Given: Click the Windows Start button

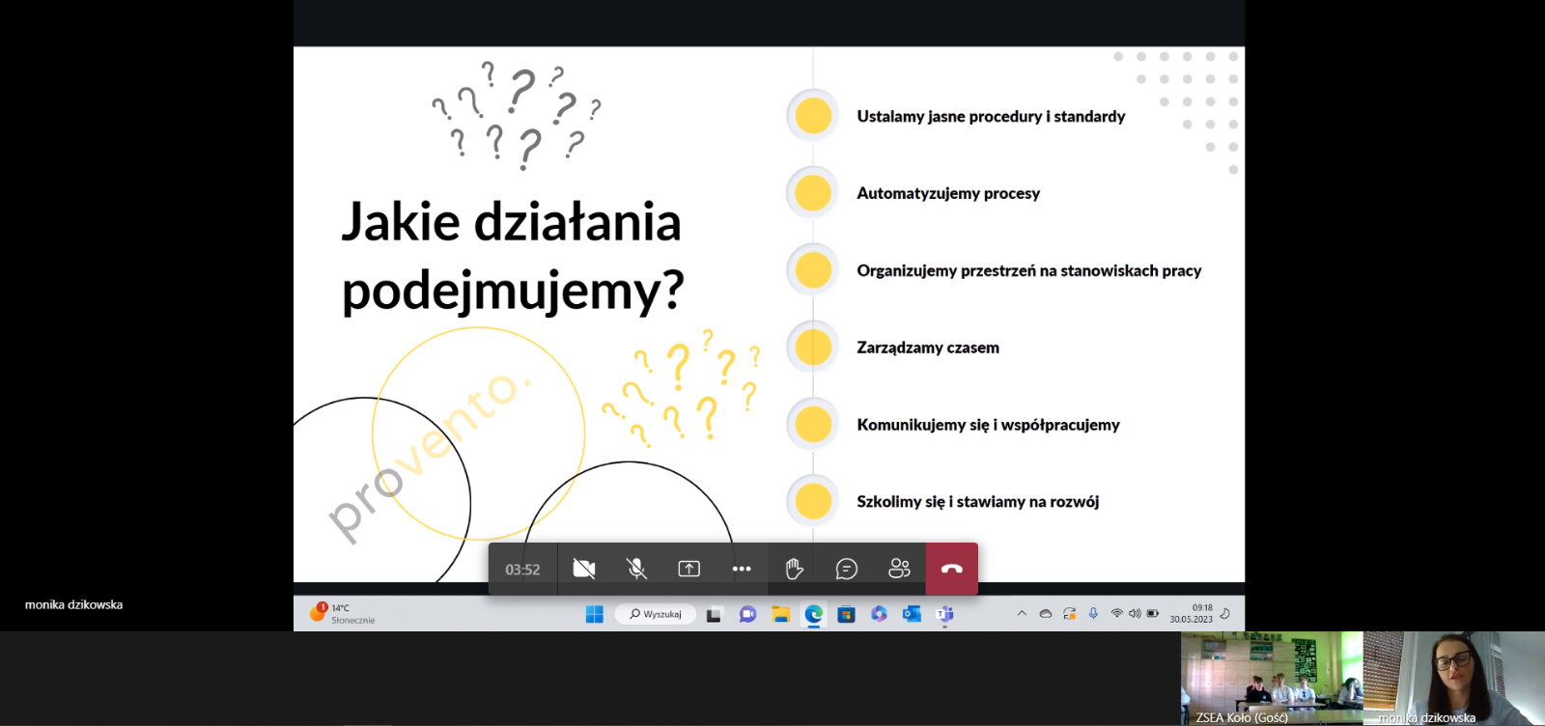Looking at the screenshot, I should point(595,614).
